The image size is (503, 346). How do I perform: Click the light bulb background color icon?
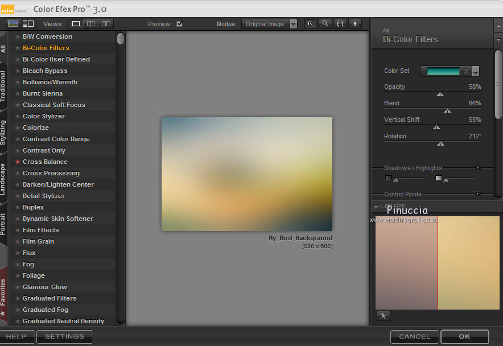pos(355,24)
